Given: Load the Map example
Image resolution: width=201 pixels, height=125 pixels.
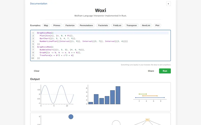Looking at the screenshot, I should pyautogui.click(x=46, y=25).
